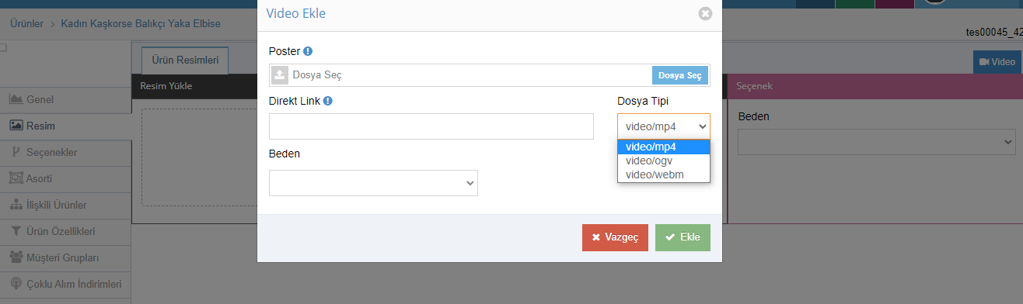This screenshot has width=1023, height=304.
Task: Open İlişkili Ürünler in the sidebar
Action: coord(65,205)
